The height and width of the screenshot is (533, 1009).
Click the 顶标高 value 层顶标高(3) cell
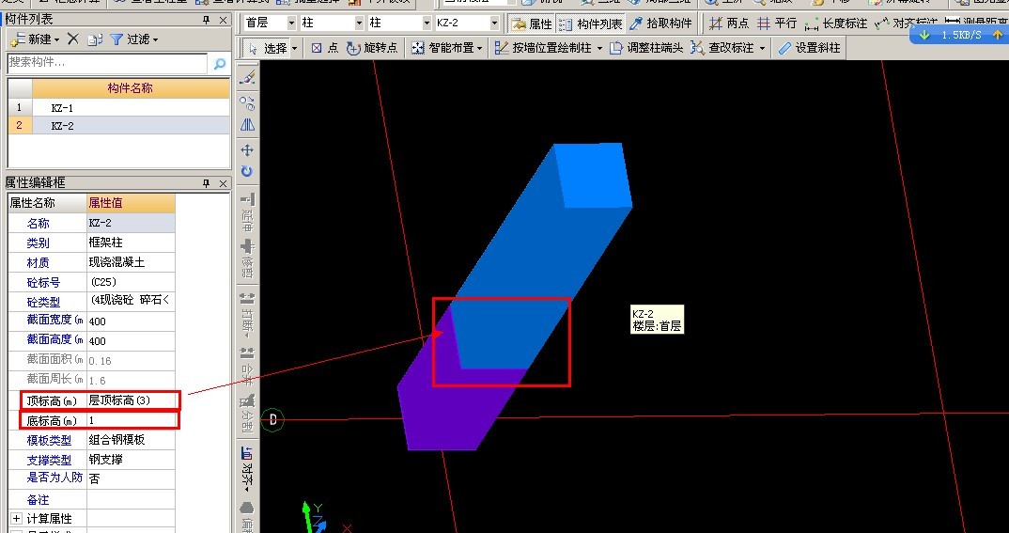132,400
